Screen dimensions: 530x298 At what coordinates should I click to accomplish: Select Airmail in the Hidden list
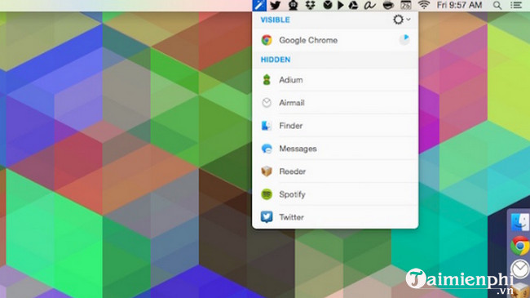click(x=335, y=103)
